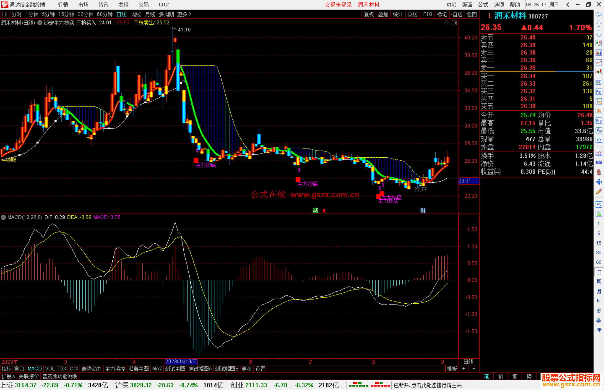Select the pencil drawing tool icon
This screenshot has width=604, height=390.
pos(599,192)
